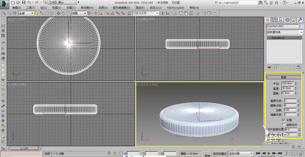
Task: Choose the Select and Move tool
Action: 58,13
